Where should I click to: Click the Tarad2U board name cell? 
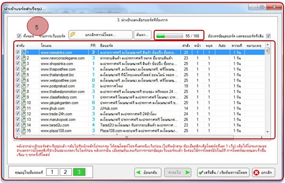pos(139,125)
